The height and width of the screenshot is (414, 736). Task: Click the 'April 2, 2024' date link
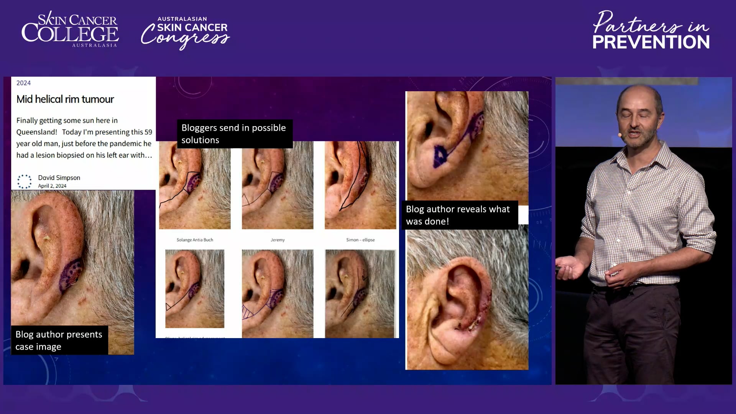[x=51, y=186]
